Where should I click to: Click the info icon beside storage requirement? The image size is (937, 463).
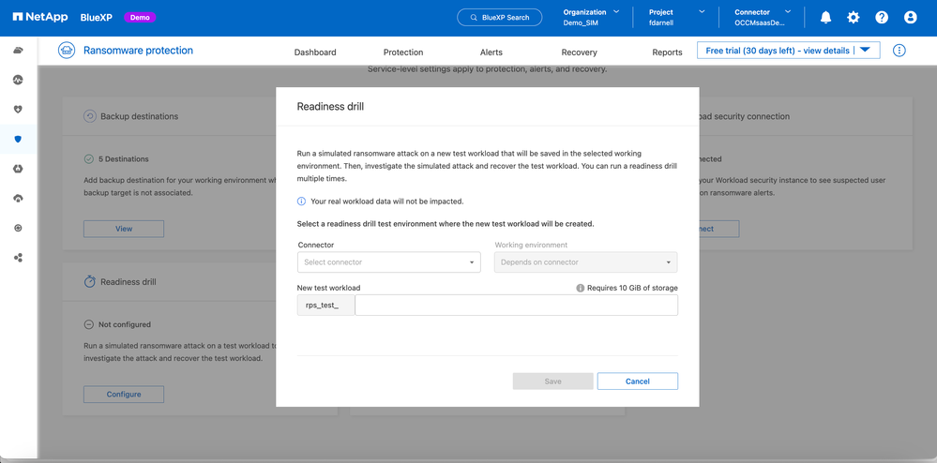click(580, 288)
